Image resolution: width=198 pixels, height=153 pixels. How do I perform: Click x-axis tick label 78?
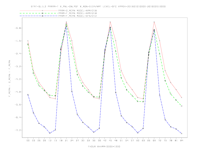tap(171, 140)
